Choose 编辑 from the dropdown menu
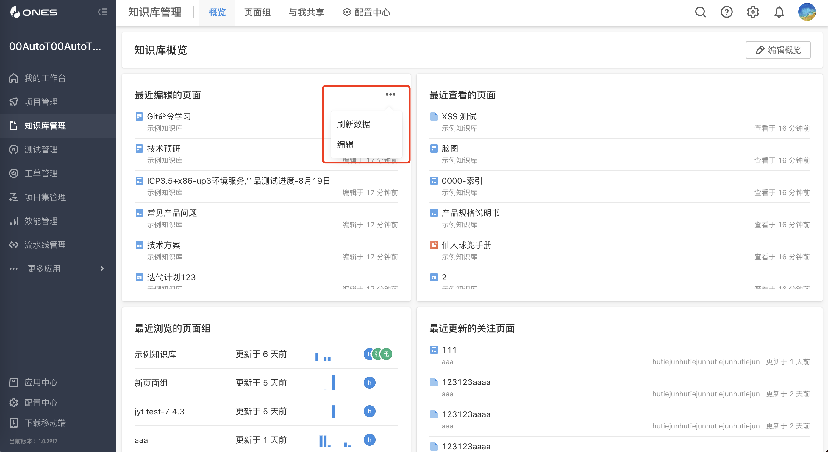Image resolution: width=828 pixels, height=452 pixels. click(x=366, y=144)
